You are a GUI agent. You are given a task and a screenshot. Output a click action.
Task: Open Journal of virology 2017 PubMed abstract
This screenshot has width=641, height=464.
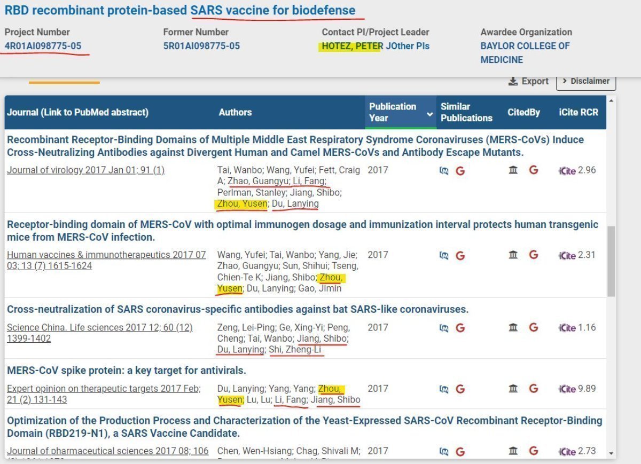click(85, 170)
